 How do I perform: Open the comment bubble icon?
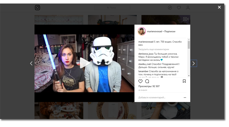pos(147,81)
